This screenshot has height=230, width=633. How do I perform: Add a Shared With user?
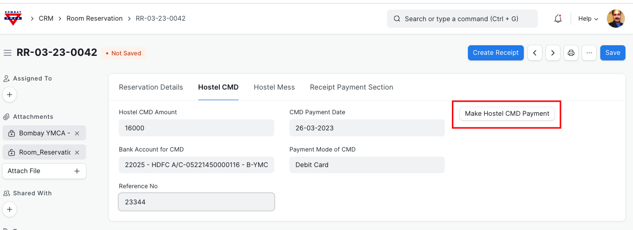click(x=10, y=209)
